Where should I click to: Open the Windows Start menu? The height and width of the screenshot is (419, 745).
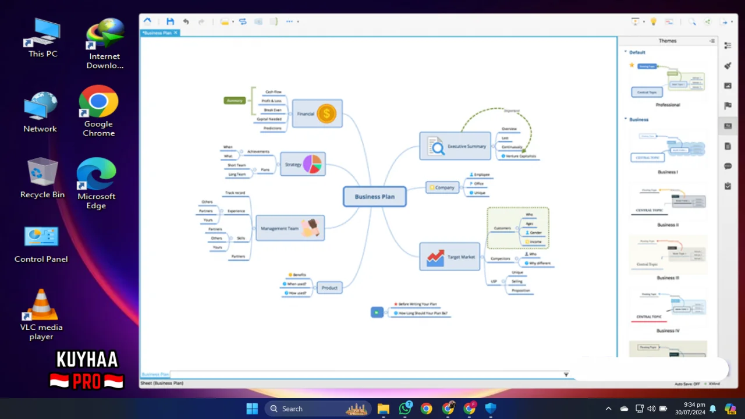tap(252, 409)
